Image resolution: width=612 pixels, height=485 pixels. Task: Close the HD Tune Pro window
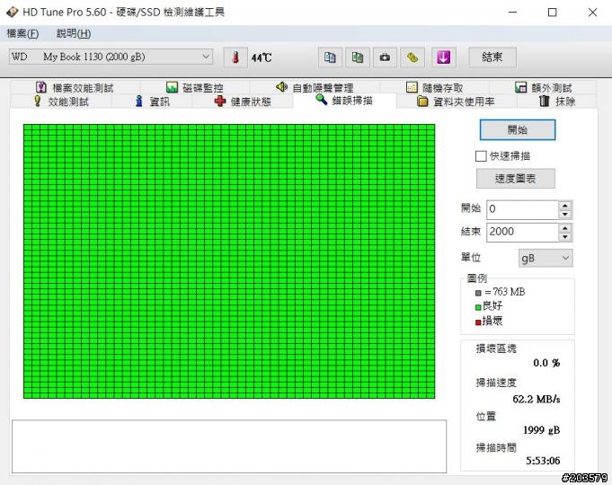click(x=592, y=12)
